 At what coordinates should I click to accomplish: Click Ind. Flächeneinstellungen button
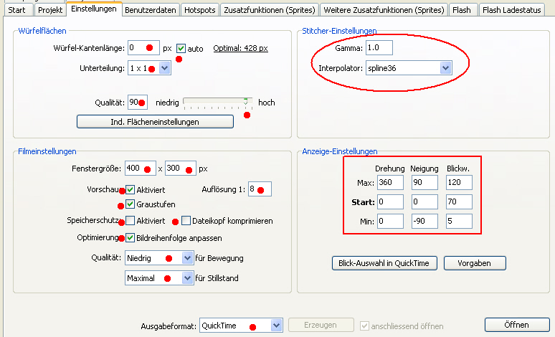(155, 122)
